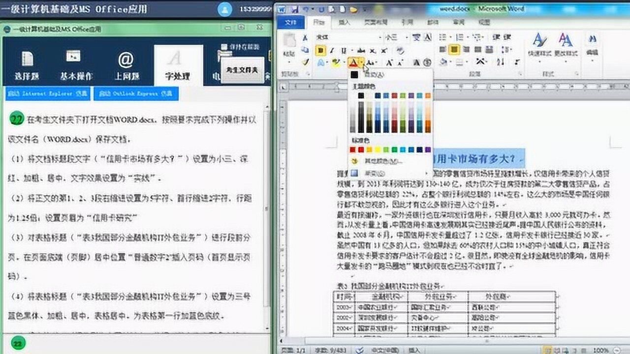This screenshot has height=354, width=630.
Task: Toggle strikethrough formatting in Word ribbon
Action: point(361,50)
